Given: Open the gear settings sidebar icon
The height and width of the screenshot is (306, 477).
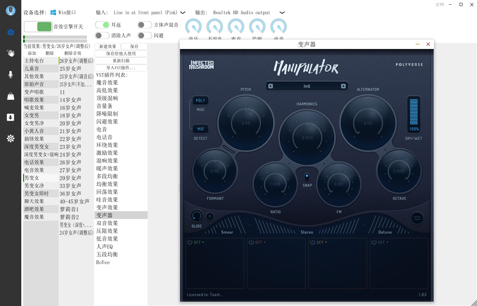Looking at the screenshot, I should [11, 138].
